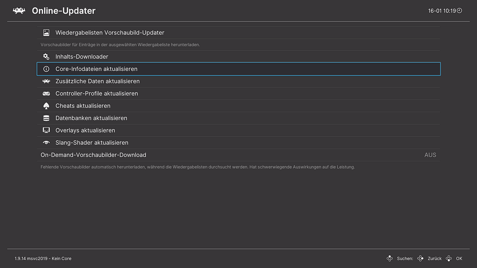Click the RetroArch logo in header
The image size is (477, 268).
(x=19, y=10)
